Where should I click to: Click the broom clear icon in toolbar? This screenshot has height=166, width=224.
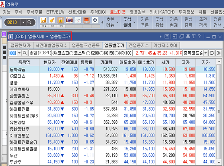pos(52,20)
